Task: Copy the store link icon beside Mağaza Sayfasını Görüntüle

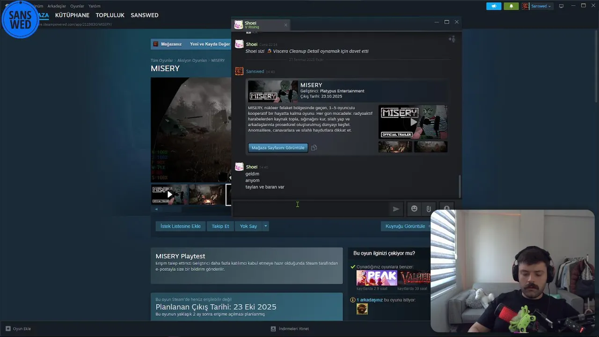Action: pos(314,148)
